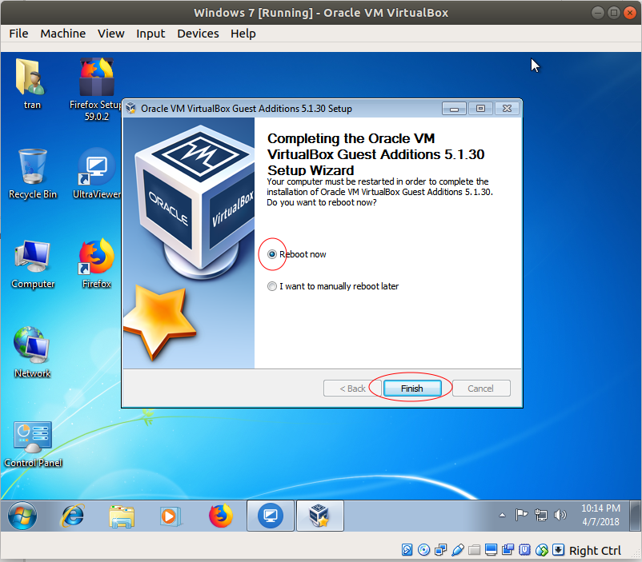Viewport: 642px width, 562px height.
Task: Open the Help menu
Action: tap(243, 34)
